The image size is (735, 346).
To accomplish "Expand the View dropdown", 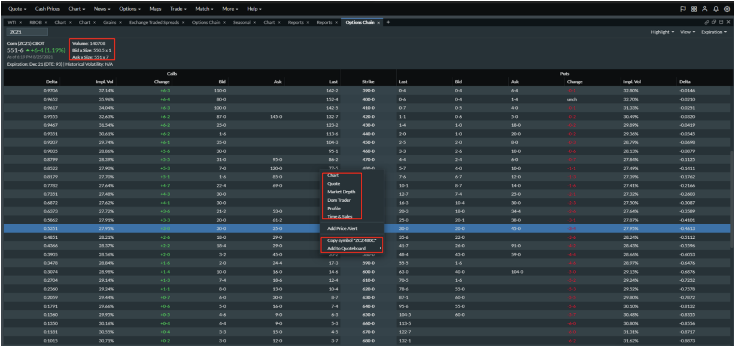I will [x=687, y=31].
